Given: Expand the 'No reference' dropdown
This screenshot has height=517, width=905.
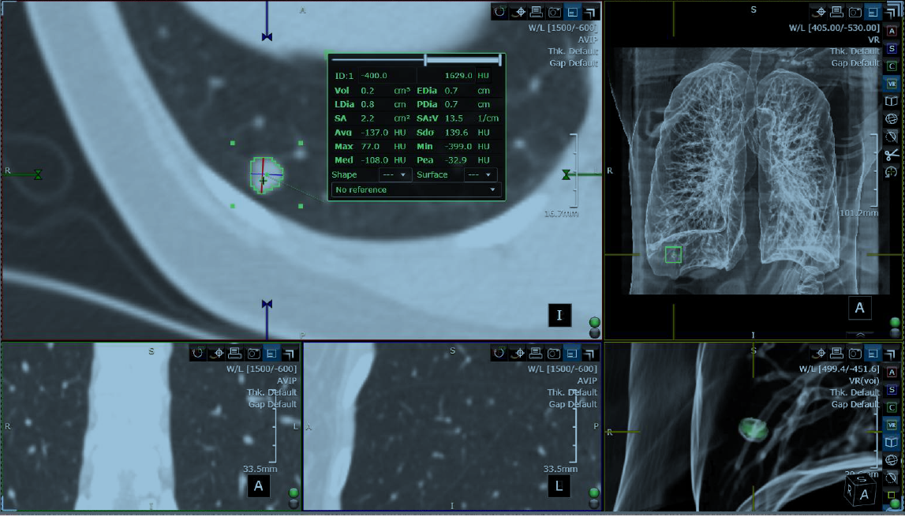Looking at the screenshot, I should (417, 189).
